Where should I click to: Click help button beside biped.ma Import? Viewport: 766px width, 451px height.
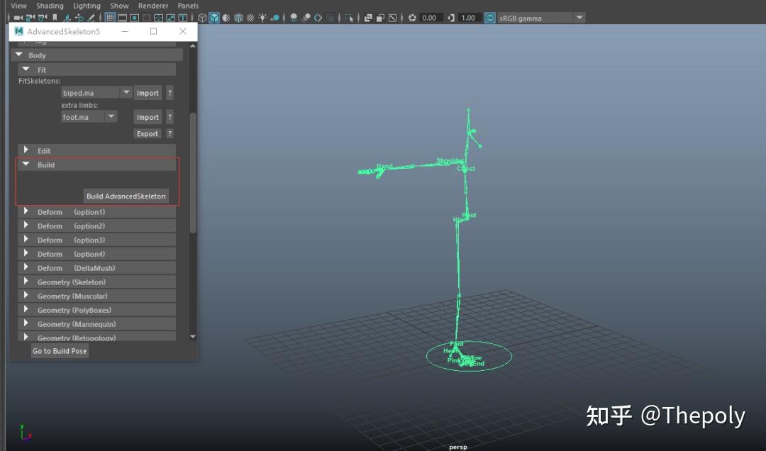click(170, 93)
